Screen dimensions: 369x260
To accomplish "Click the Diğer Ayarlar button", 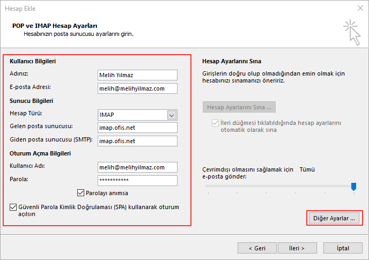I will click(334, 218).
